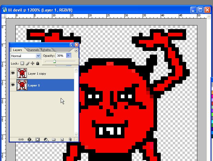The image size is (213, 161).
Task: Select the Layer 1 copy thumbnail
Action: click(x=22, y=73)
